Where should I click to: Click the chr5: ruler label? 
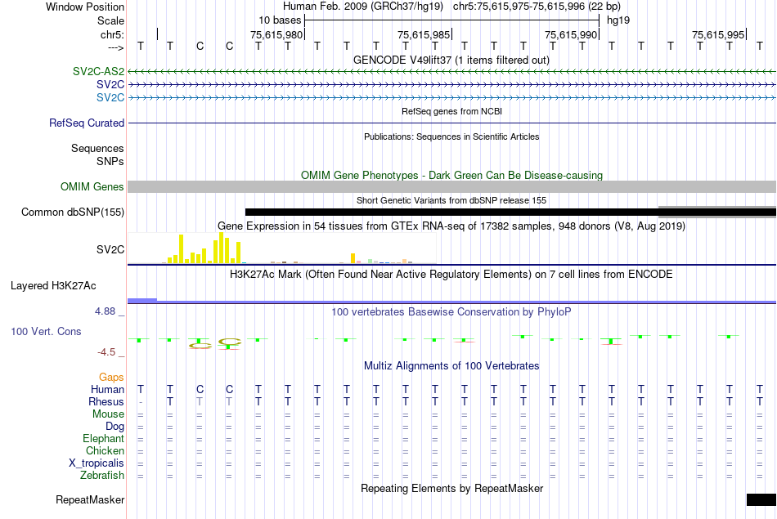point(112,34)
